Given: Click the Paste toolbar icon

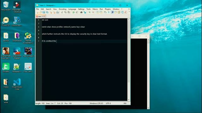Looking at the screenshot, I should (69, 12).
